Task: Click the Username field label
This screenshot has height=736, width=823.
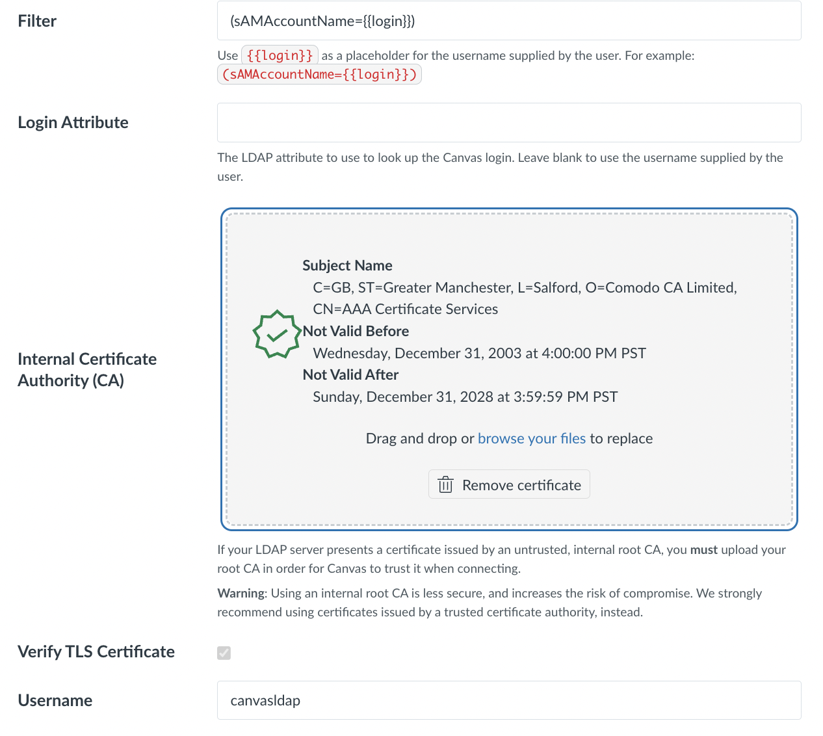Action: [x=55, y=700]
